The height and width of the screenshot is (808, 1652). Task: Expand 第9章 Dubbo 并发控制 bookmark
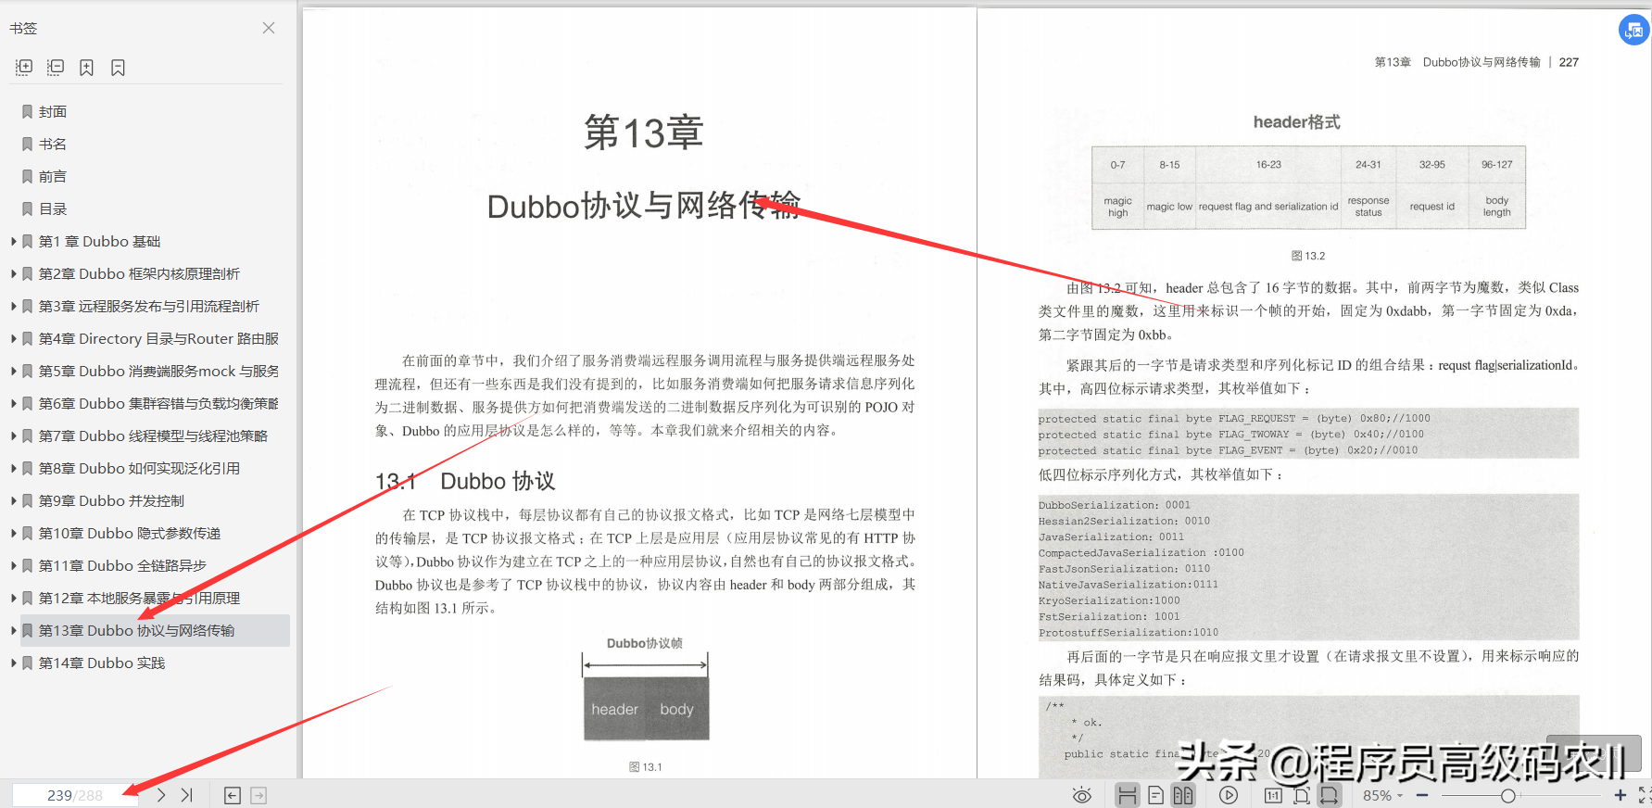[x=14, y=500]
